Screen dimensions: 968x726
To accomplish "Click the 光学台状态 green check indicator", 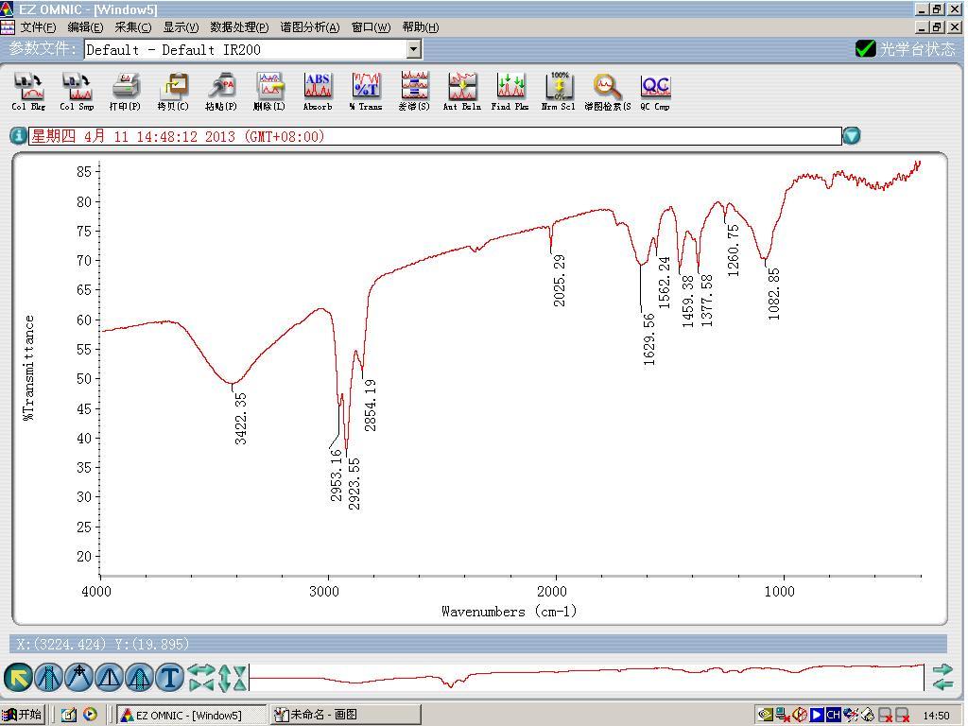I will click(866, 49).
